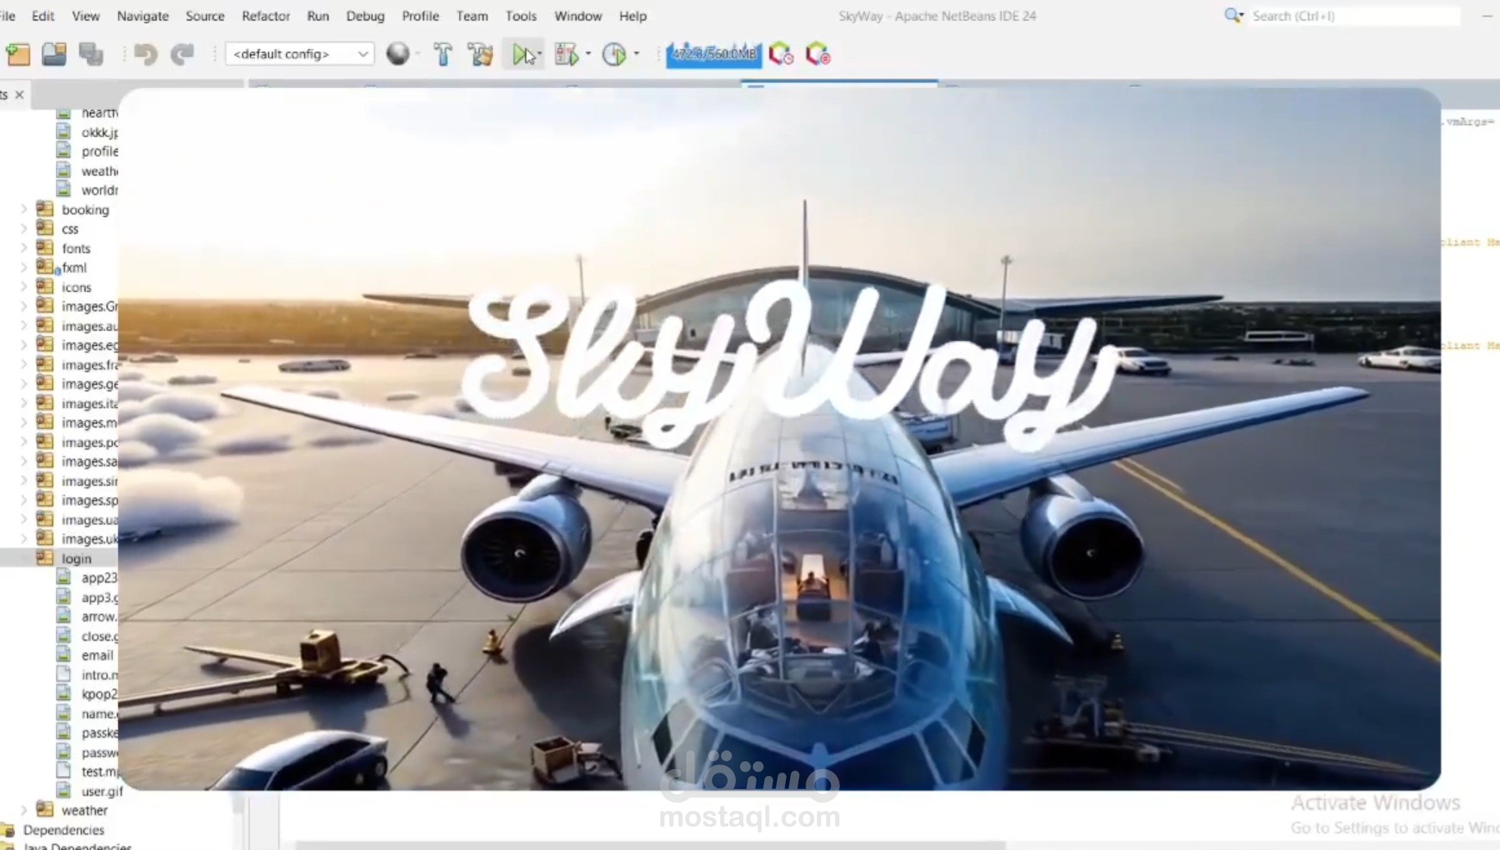Click the Debug Project toolbar icon
Viewport: 1500px width, 850px height.
click(566, 54)
